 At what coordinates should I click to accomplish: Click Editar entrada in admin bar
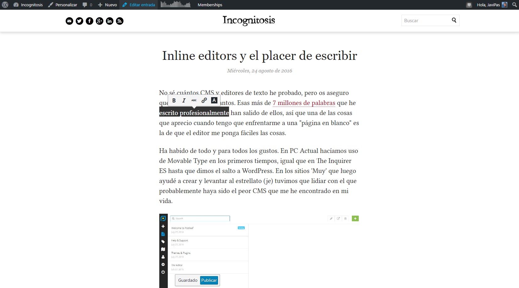coord(139,5)
